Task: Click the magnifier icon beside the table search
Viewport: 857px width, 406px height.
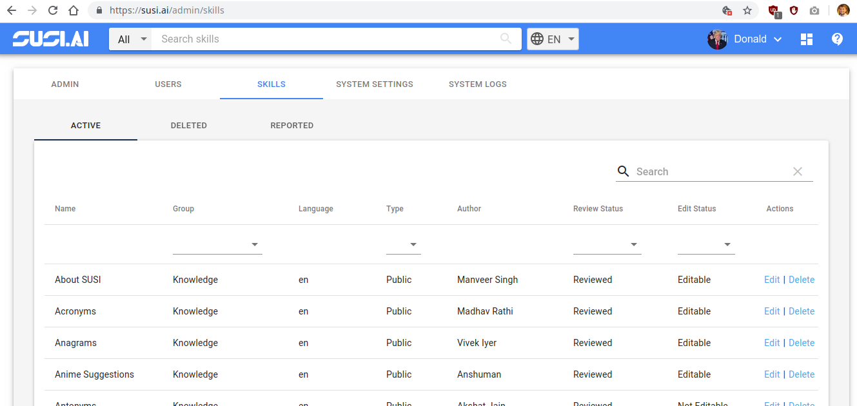Action: tap(623, 171)
